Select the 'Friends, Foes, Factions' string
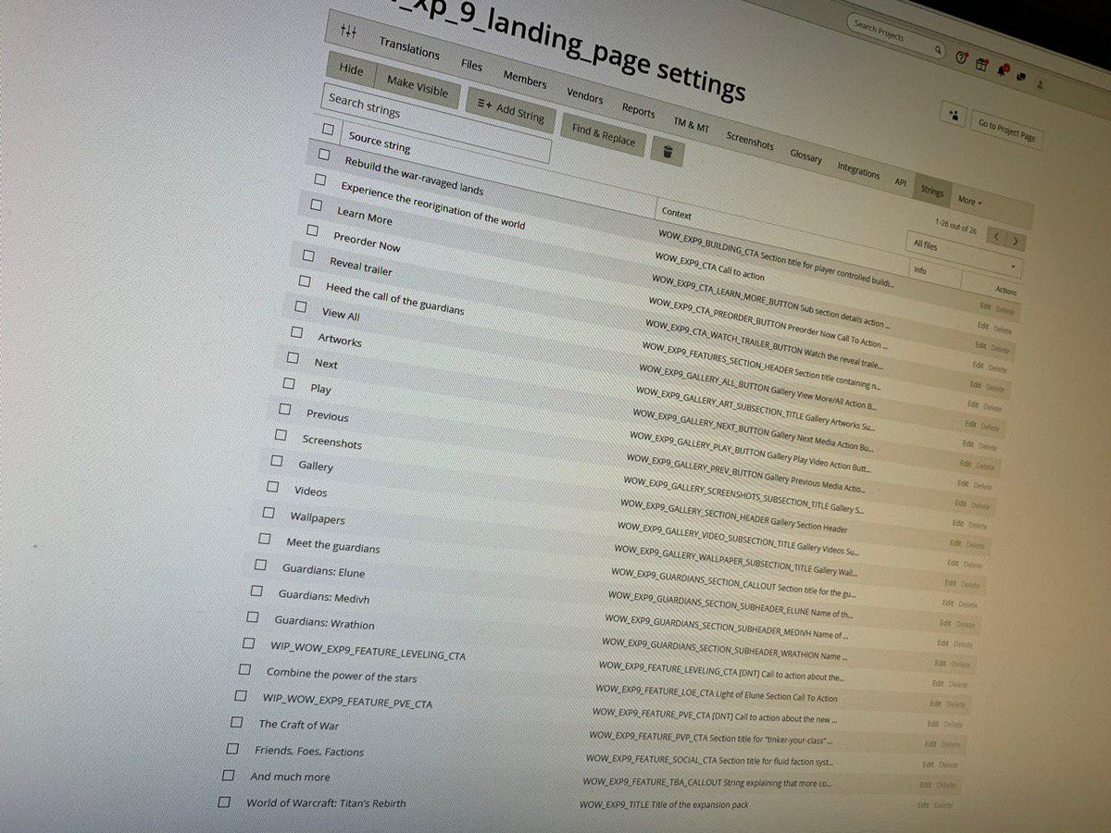1111x833 pixels. click(x=309, y=750)
